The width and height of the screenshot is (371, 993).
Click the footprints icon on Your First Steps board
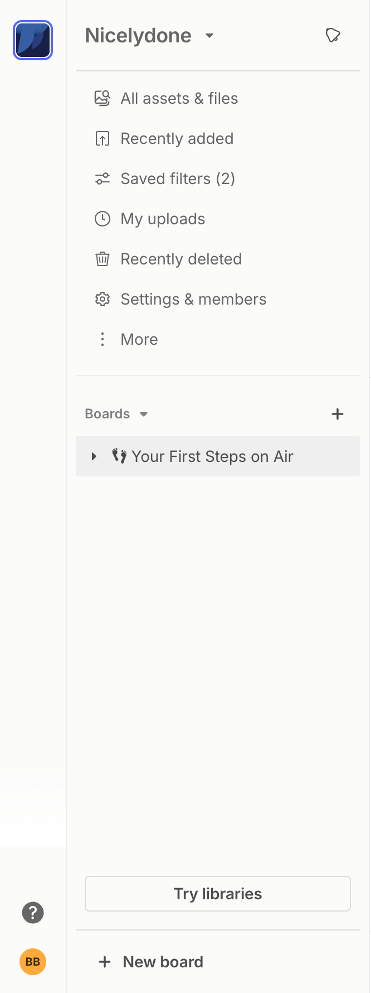click(118, 456)
